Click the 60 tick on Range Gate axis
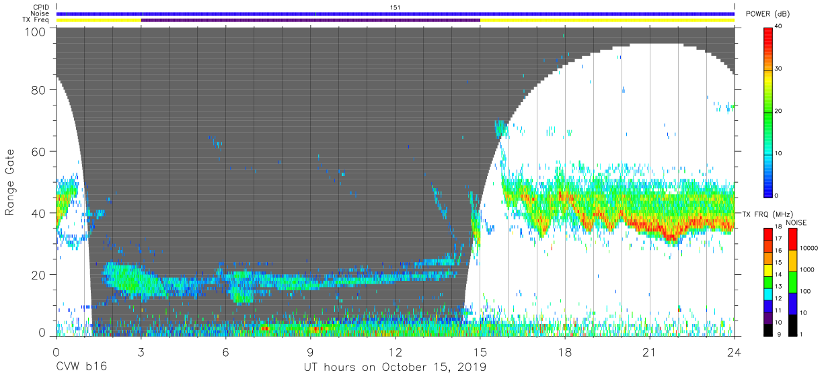 (x=39, y=151)
